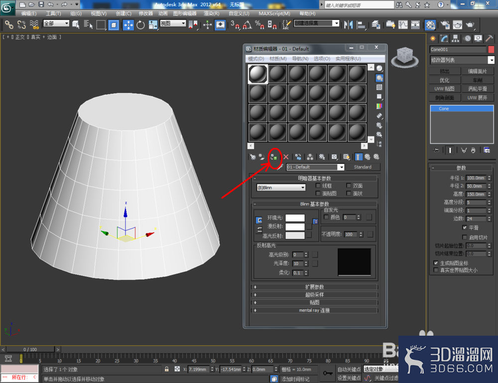
Task: Pick material from object eyedropper
Action: pos(280,167)
